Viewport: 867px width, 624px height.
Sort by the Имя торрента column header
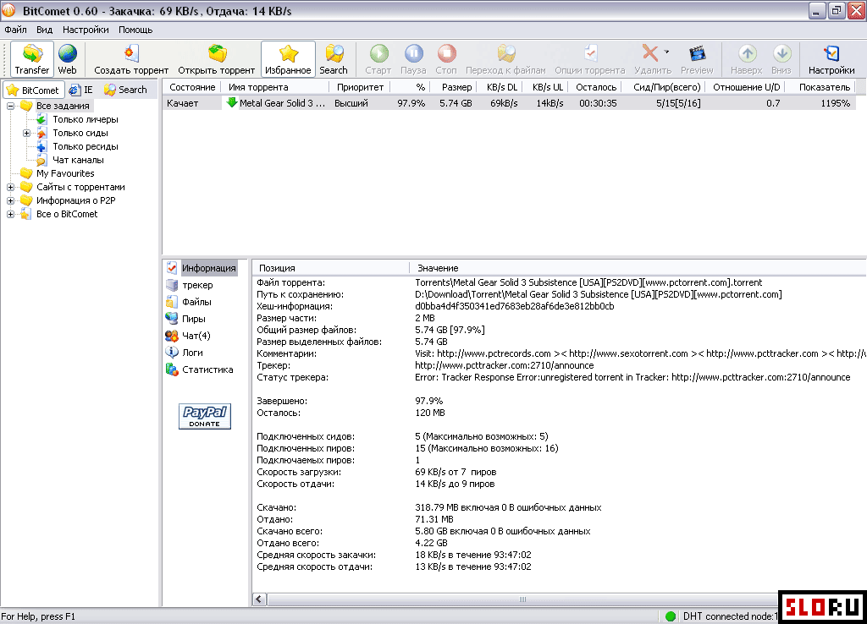pyautogui.click(x=275, y=87)
